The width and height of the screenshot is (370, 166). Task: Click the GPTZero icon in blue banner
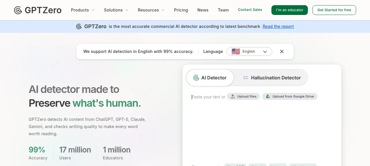tap(79, 26)
